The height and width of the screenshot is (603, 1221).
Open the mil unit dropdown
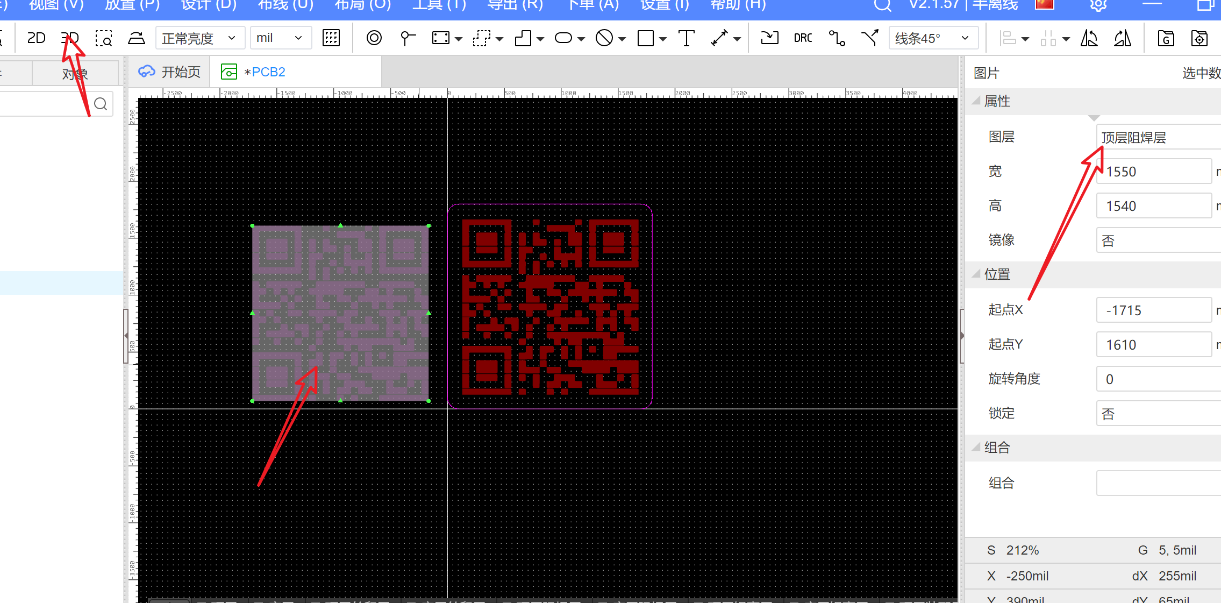[x=281, y=38]
